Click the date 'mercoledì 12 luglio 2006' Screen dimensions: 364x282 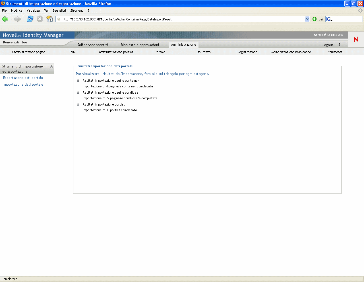(328, 35)
